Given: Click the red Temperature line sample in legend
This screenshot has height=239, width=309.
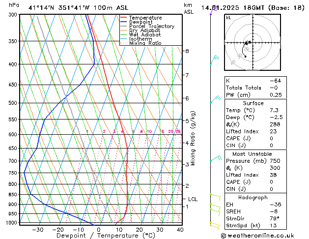Looking at the screenshot, I should tap(124, 18).
